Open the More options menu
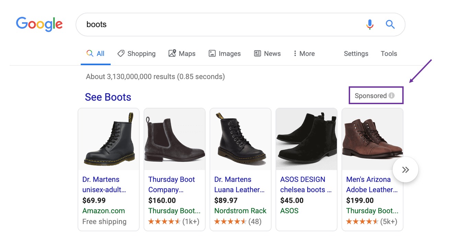The image size is (451, 246). (303, 53)
